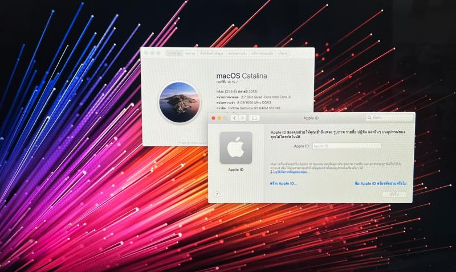Click the large Apple logo icon

236,148
